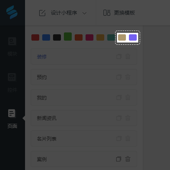This screenshot has height=170, width=170.
Task: Delete the 预约 page with trash icon
Action: (x=128, y=77)
